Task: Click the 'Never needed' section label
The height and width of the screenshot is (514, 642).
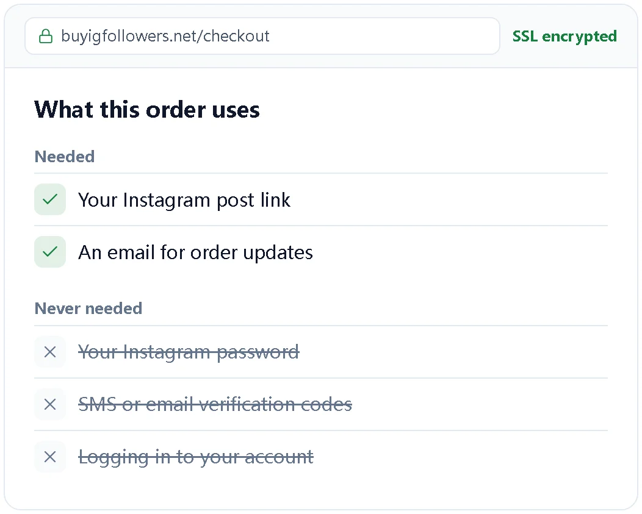Action: point(88,308)
